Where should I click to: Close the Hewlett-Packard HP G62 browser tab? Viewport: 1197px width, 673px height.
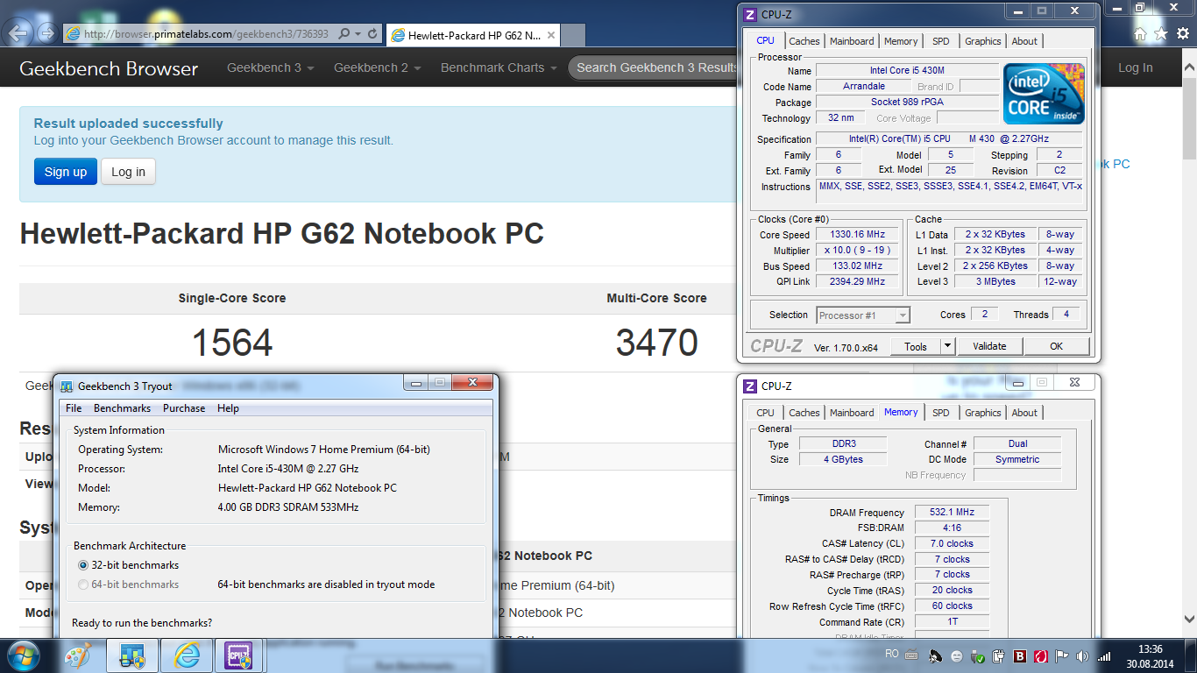pyautogui.click(x=550, y=35)
